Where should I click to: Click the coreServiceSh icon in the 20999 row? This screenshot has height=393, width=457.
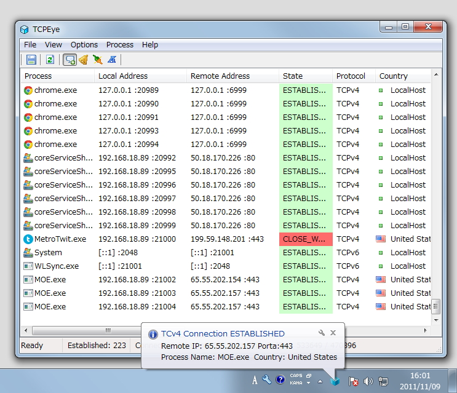tap(28, 226)
